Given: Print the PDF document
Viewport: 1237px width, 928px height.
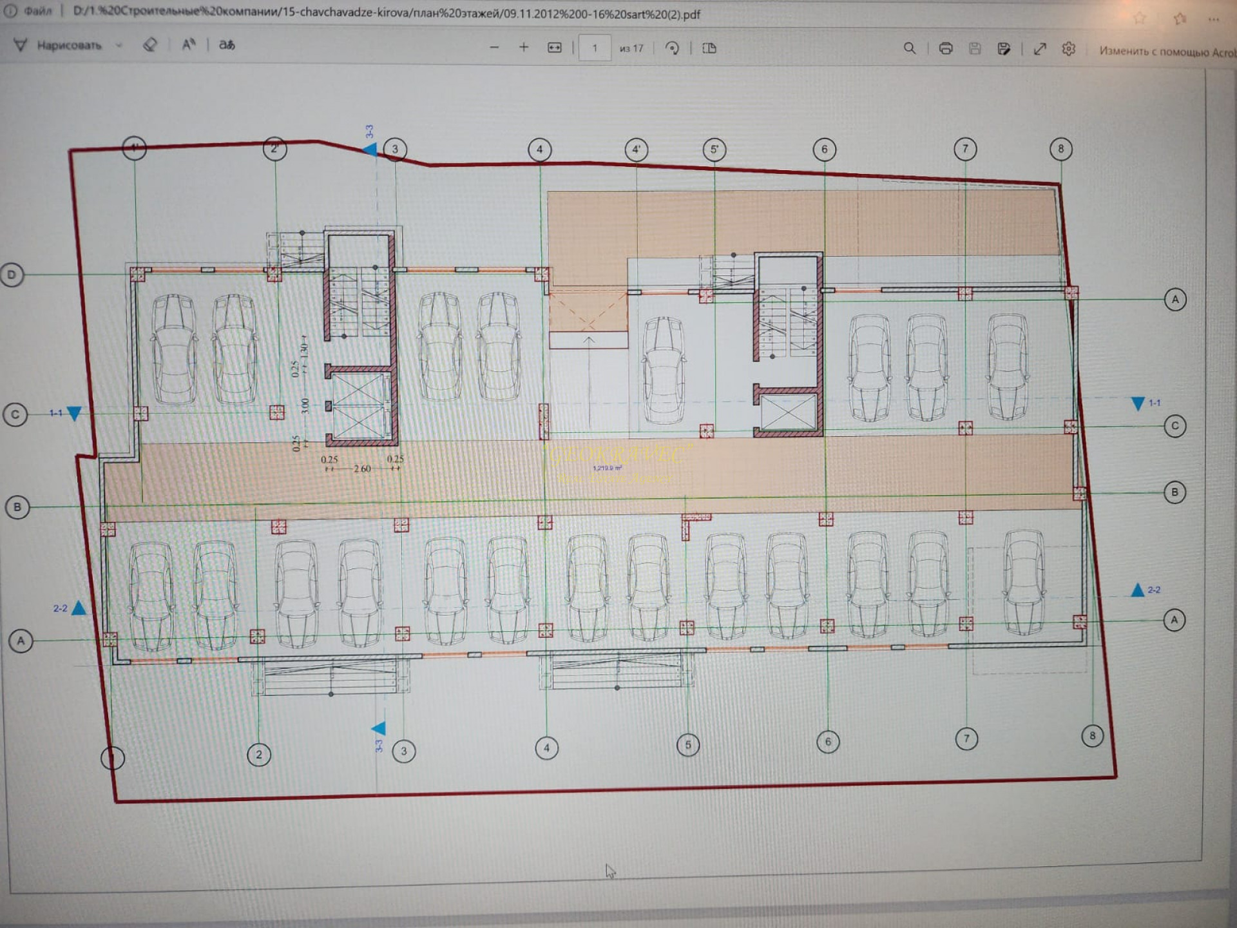Looking at the screenshot, I should (x=945, y=48).
